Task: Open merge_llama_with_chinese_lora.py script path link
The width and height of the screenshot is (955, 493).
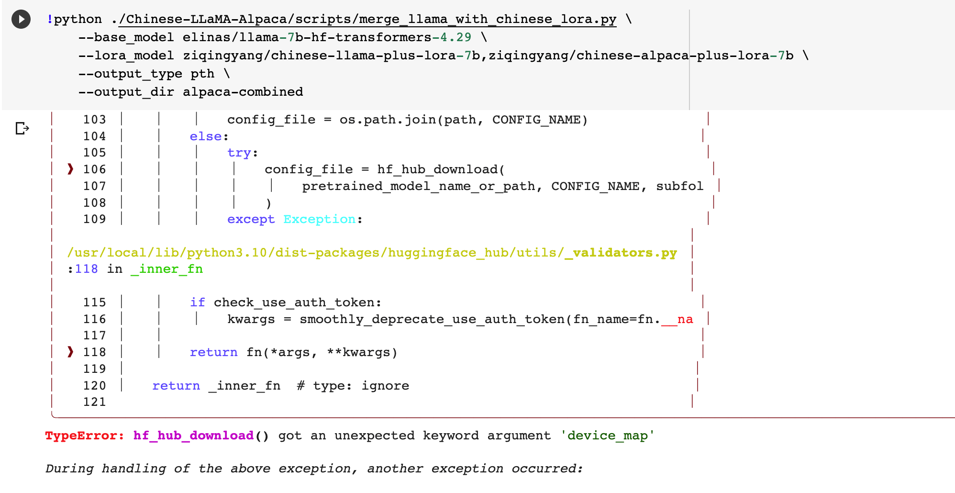Action: (x=367, y=19)
